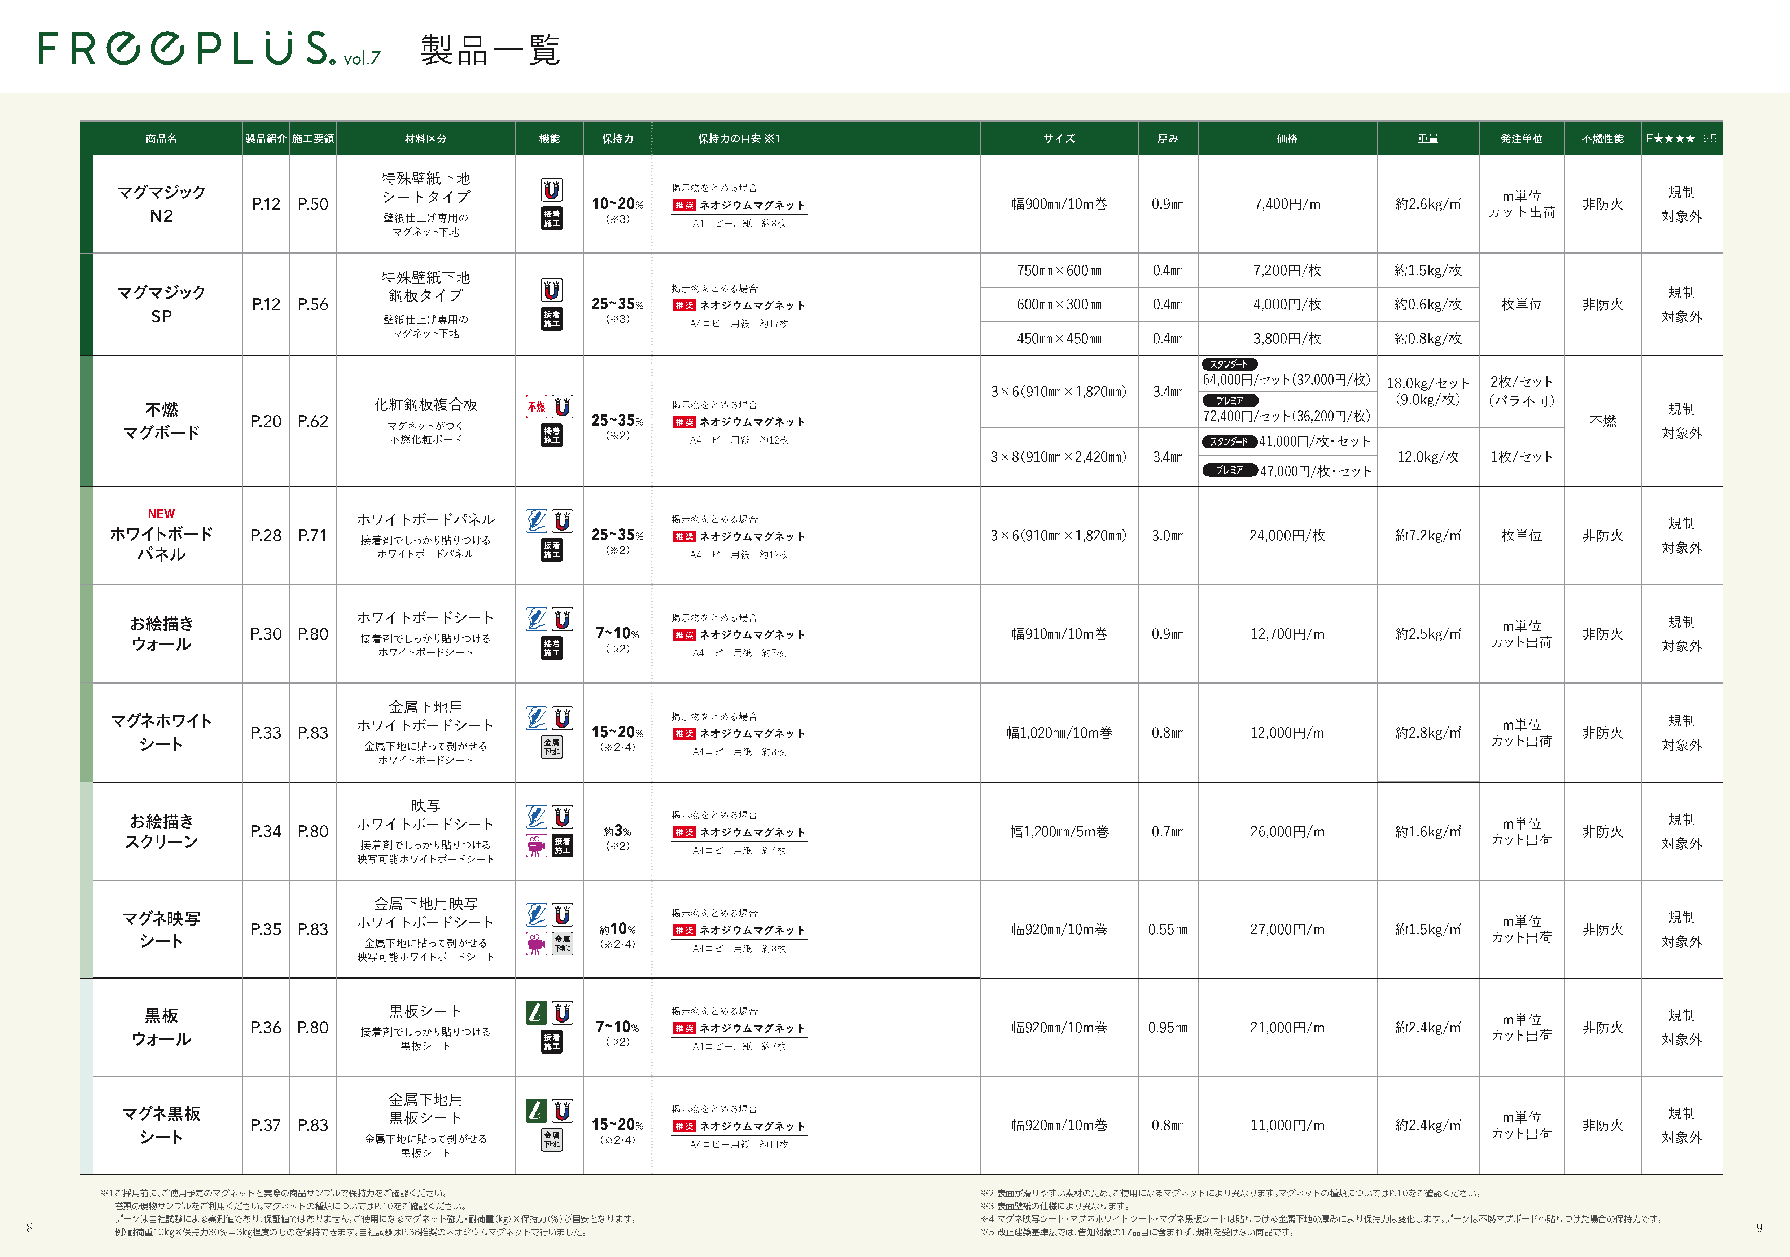The height and width of the screenshot is (1257, 1790).
Task: Click the 接着施工 icon in the お絵描きスクリーン row
Action: (x=562, y=845)
